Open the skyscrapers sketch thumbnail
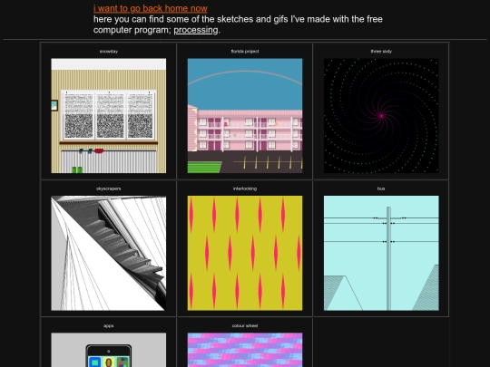Viewport: 490px width, 367px height. tap(109, 253)
